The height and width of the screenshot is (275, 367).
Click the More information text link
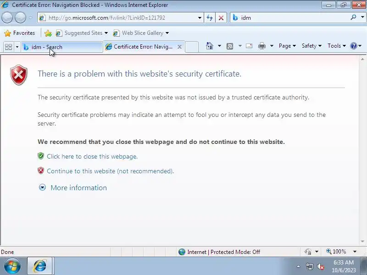[78, 188]
